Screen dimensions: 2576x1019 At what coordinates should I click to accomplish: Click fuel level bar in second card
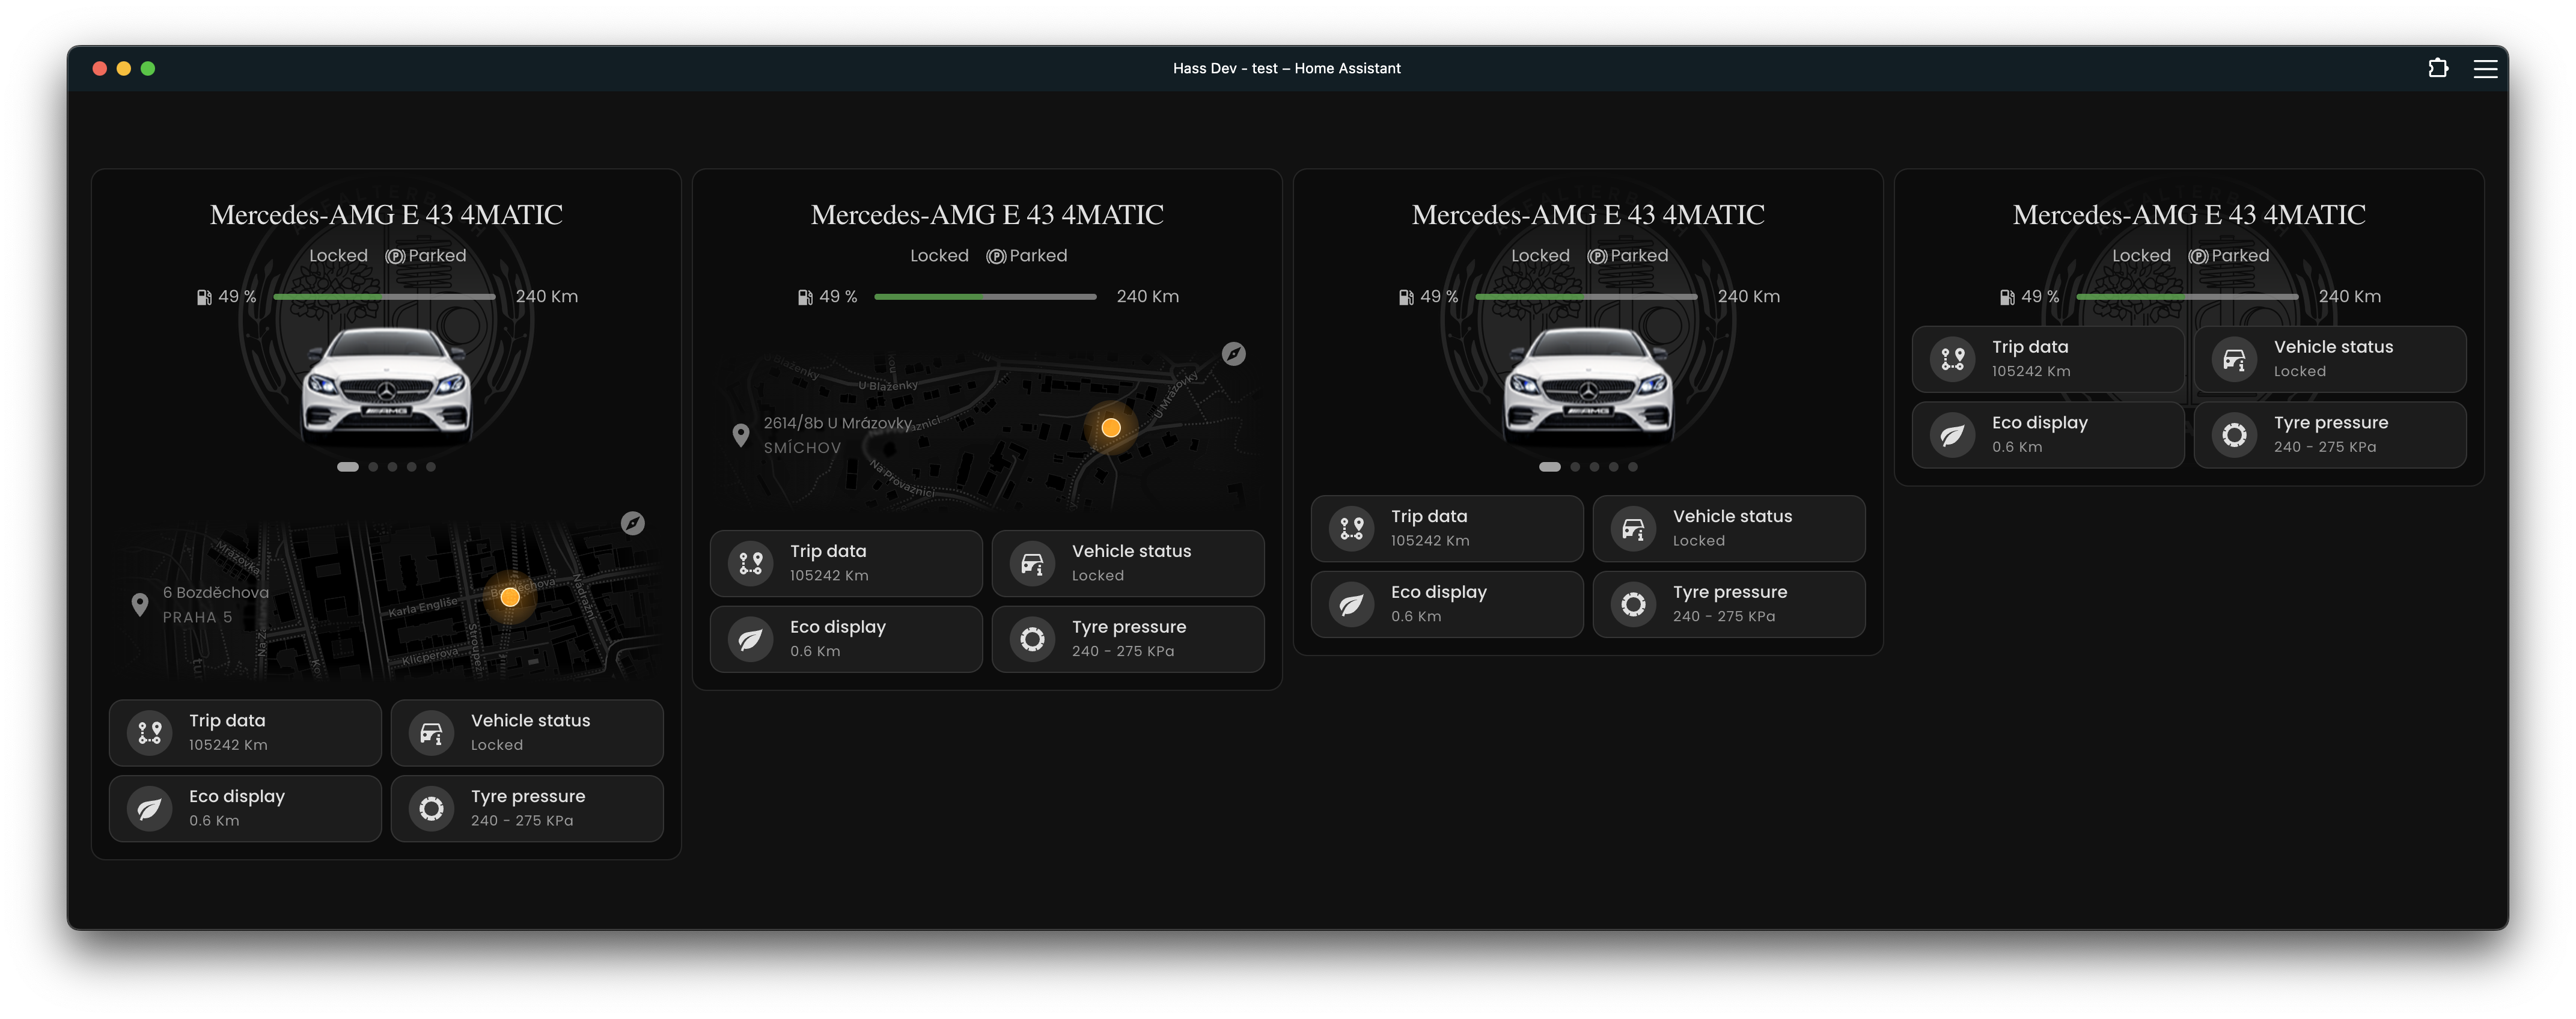[985, 297]
